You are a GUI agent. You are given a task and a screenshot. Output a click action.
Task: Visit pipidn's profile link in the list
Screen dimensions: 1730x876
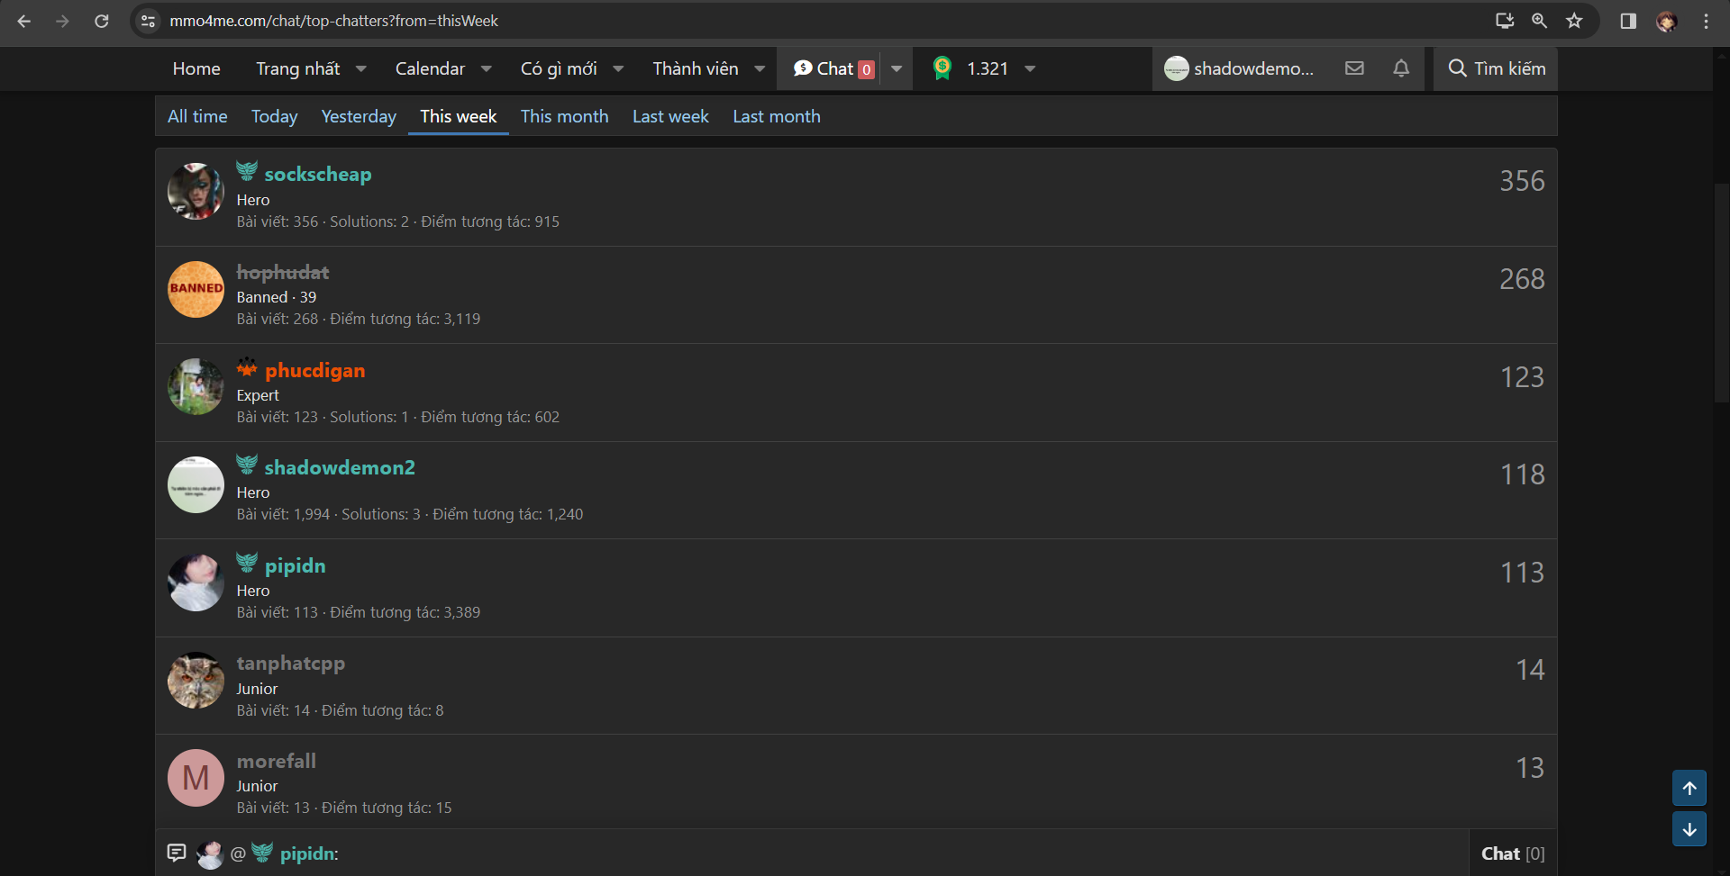296,565
